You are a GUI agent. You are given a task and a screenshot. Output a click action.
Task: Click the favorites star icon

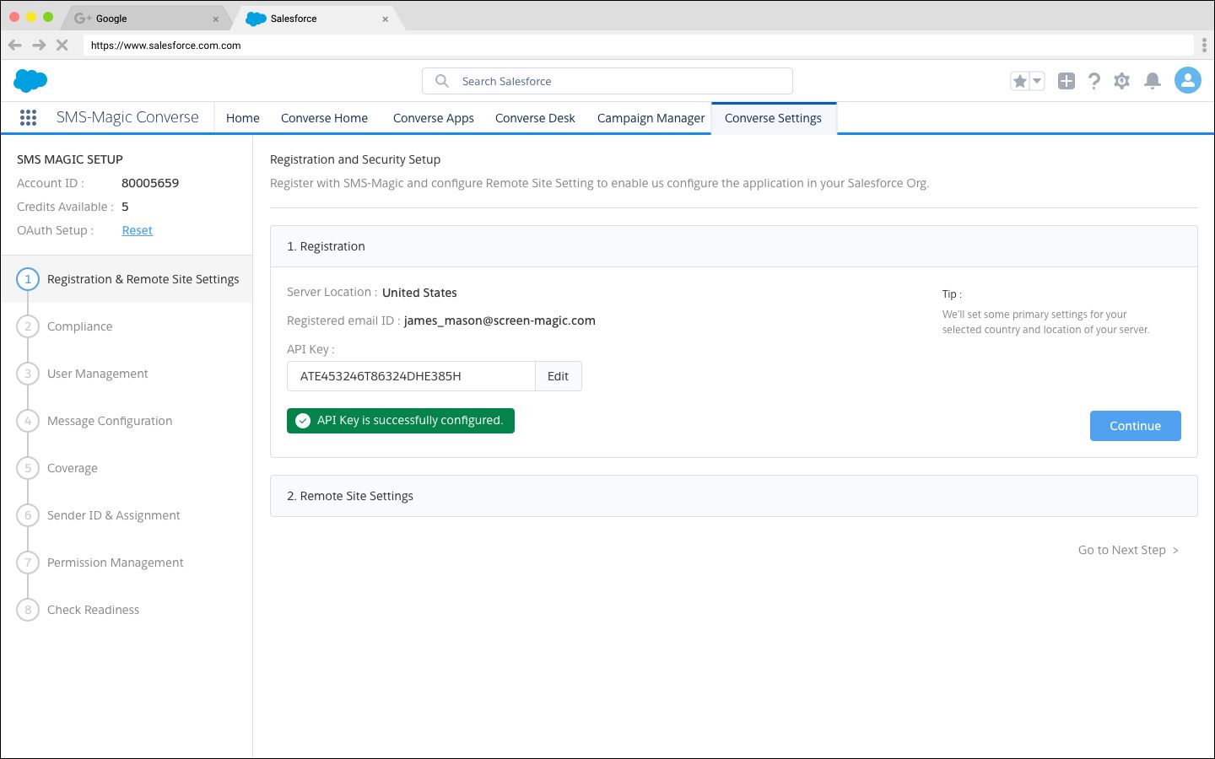pos(1020,81)
